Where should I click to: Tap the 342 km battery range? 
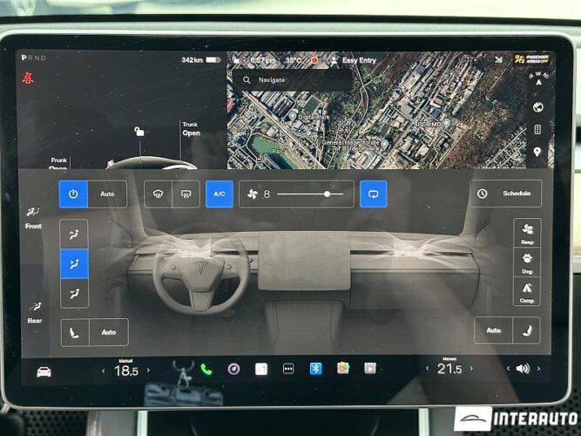pyautogui.click(x=192, y=60)
